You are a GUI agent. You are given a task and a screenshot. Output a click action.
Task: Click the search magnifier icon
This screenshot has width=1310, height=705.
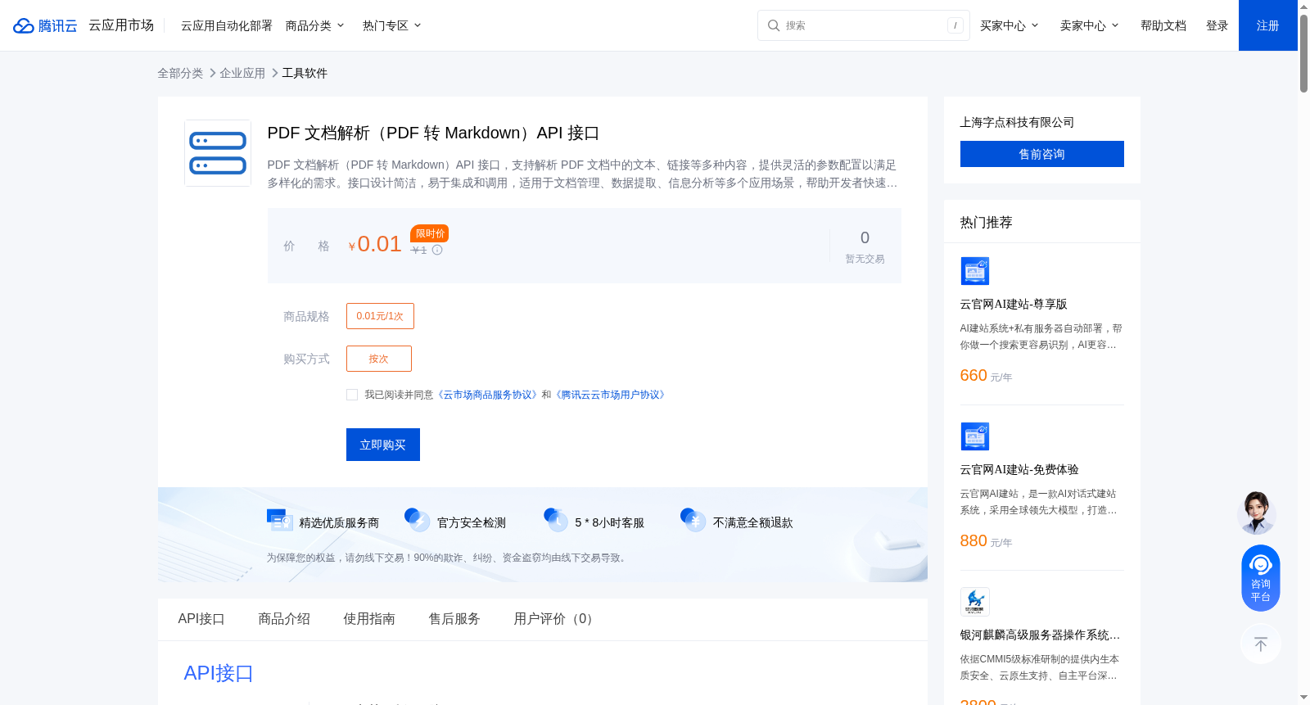tap(773, 25)
